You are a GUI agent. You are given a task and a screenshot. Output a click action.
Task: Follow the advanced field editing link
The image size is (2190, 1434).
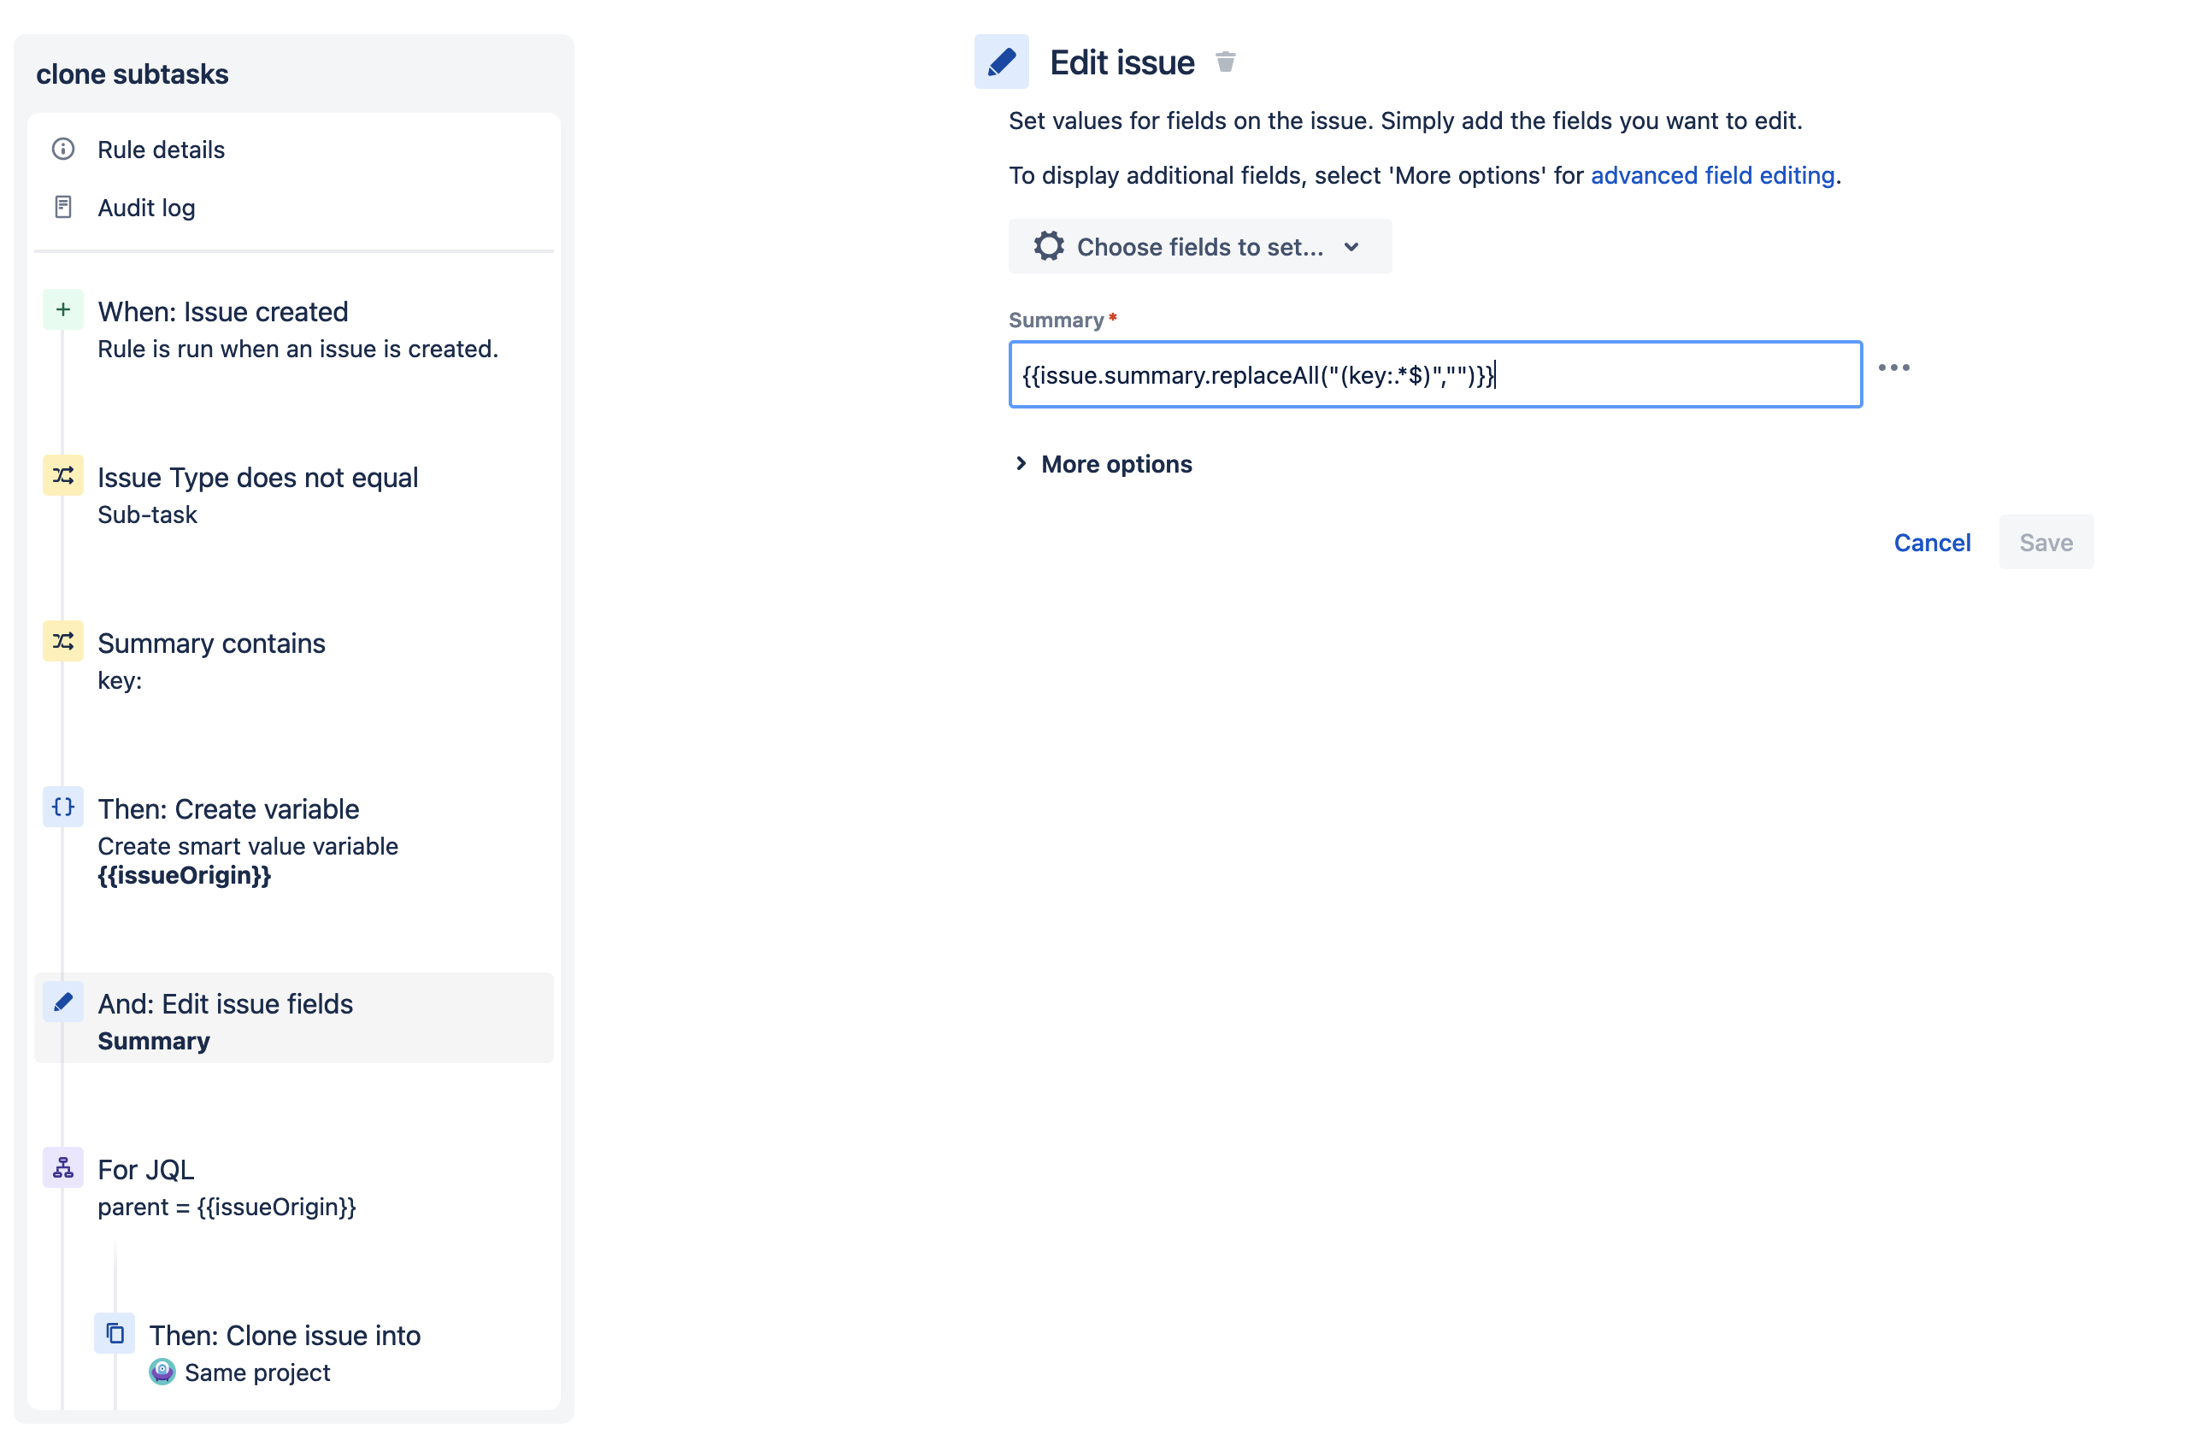point(1713,175)
